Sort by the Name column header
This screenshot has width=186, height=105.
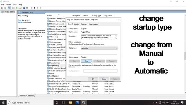point(49,15)
